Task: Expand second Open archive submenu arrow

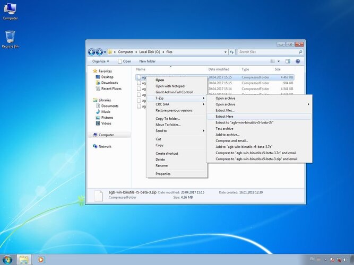Action: point(308,104)
